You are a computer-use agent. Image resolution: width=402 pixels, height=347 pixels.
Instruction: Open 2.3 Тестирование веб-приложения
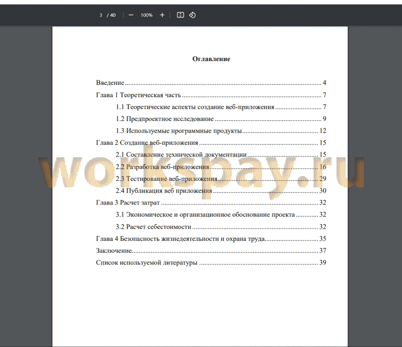point(221,179)
